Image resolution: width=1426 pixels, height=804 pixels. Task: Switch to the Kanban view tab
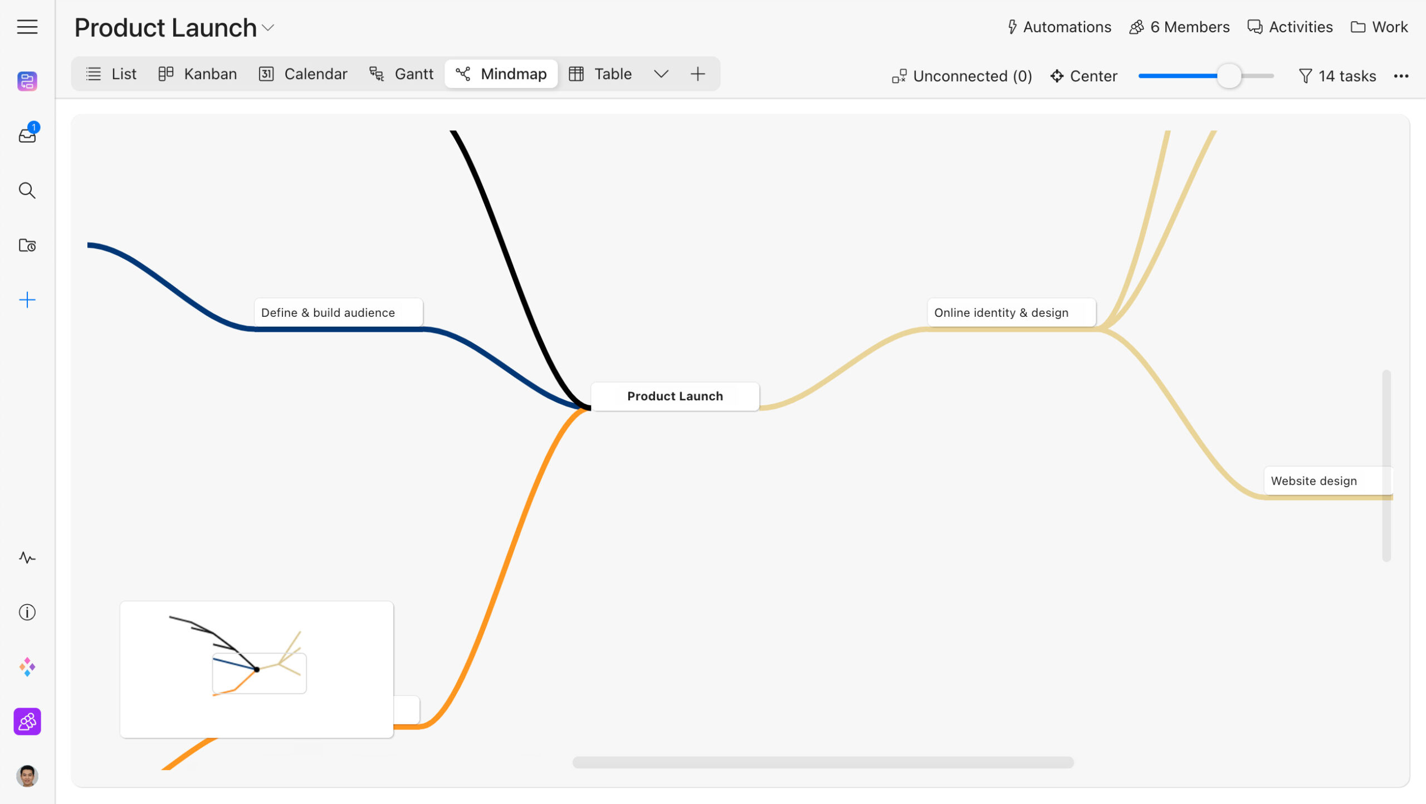(197, 74)
